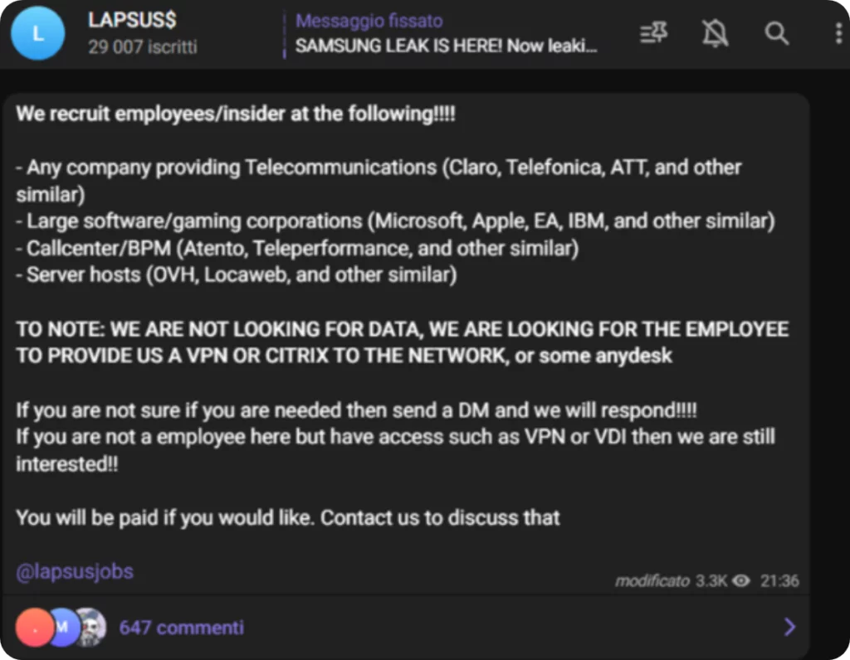Click the 21:36 message timestamp

pyautogui.click(x=779, y=581)
